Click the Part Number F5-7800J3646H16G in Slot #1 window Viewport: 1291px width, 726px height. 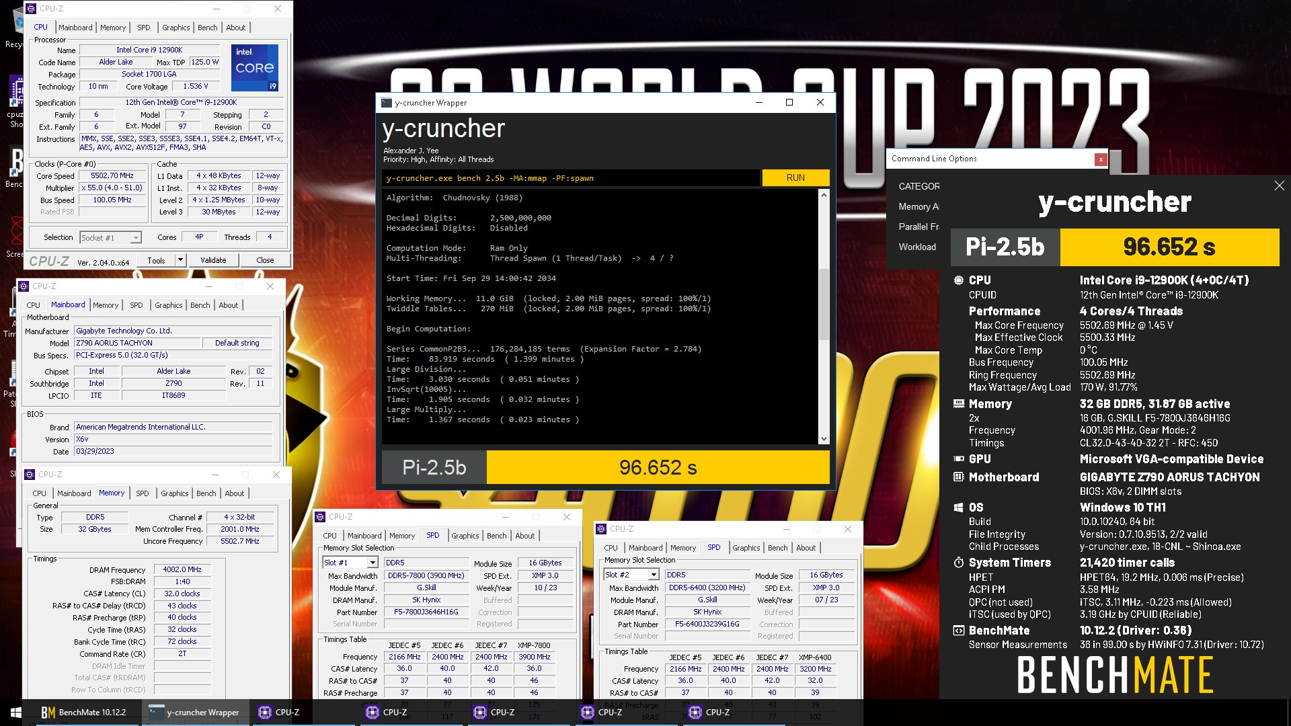(x=426, y=612)
